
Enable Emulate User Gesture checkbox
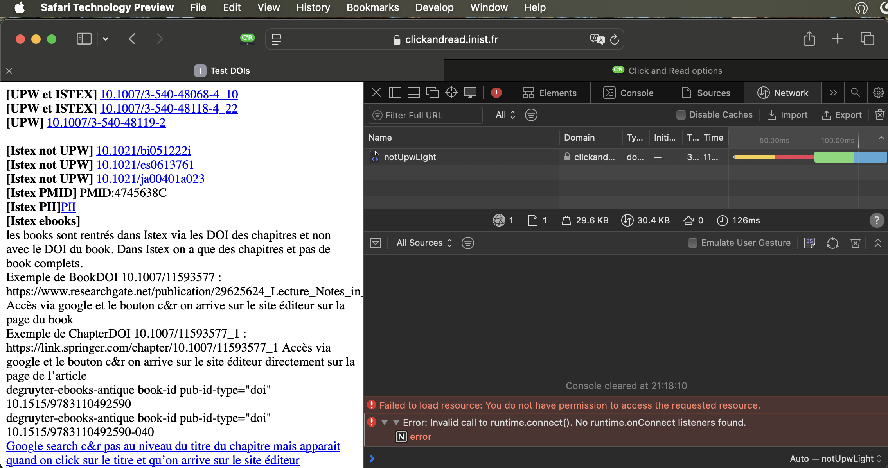coord(692,243)
